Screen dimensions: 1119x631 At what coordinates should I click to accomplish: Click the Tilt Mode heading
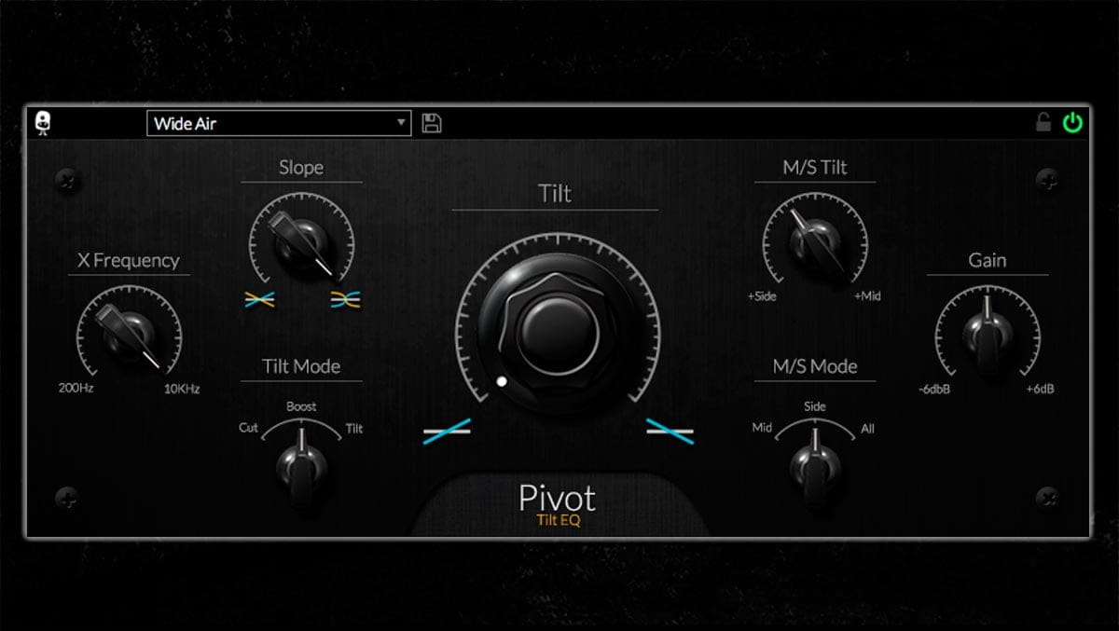[301, 366]
